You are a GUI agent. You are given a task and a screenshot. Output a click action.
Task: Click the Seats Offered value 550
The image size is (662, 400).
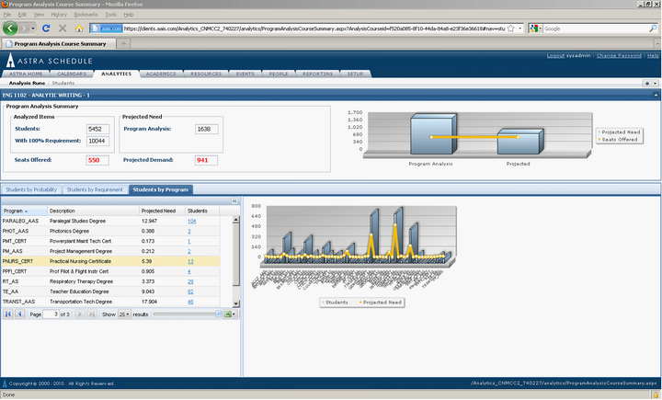97,160
